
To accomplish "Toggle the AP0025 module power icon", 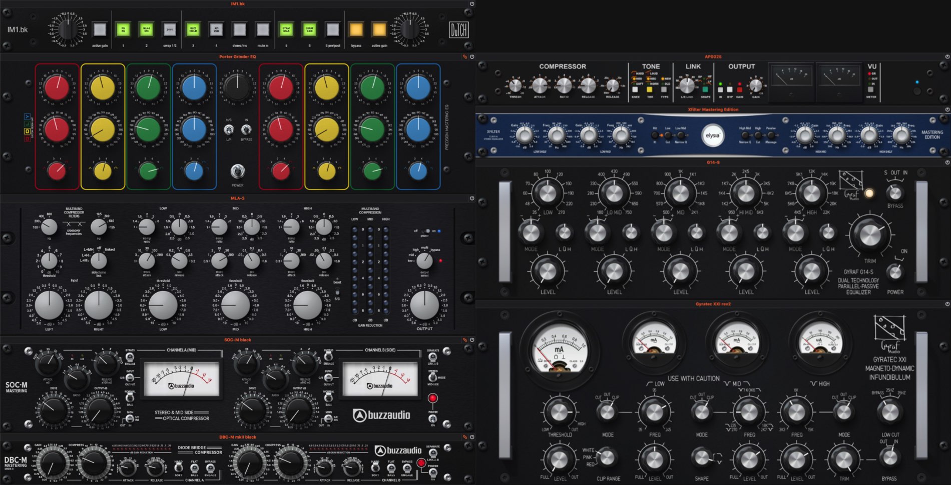I will (947, 56).
